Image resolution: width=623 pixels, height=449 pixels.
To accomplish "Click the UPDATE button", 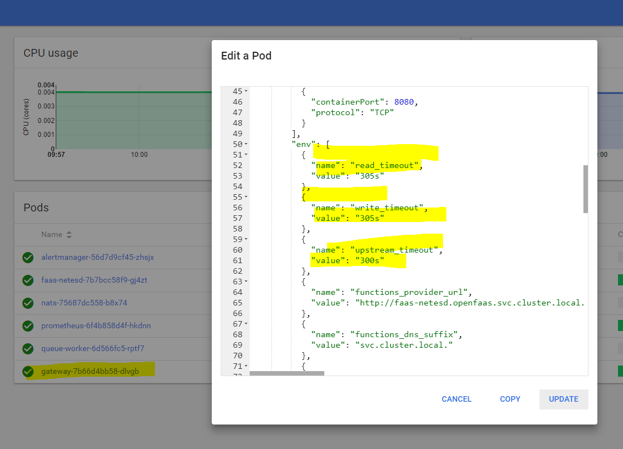I will (x=563, y=399).
